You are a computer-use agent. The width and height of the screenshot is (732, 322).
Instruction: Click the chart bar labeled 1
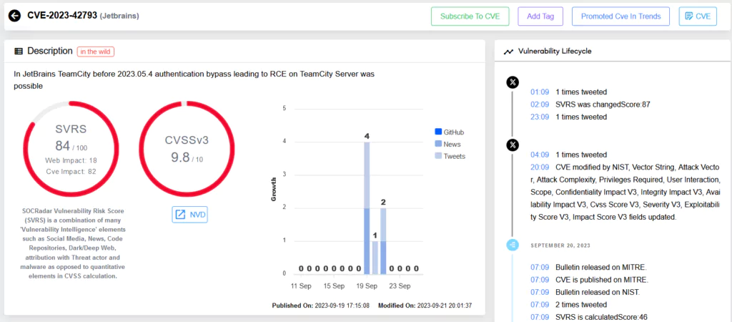[x=375, y=258]
